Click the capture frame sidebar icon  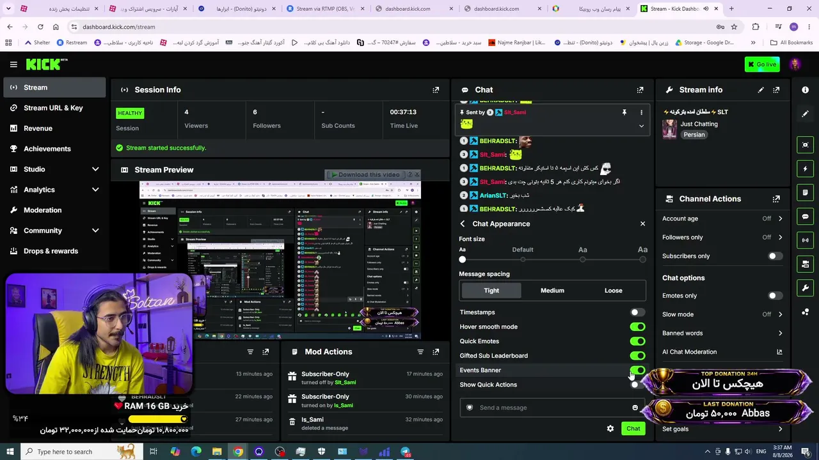click(805, 145)
